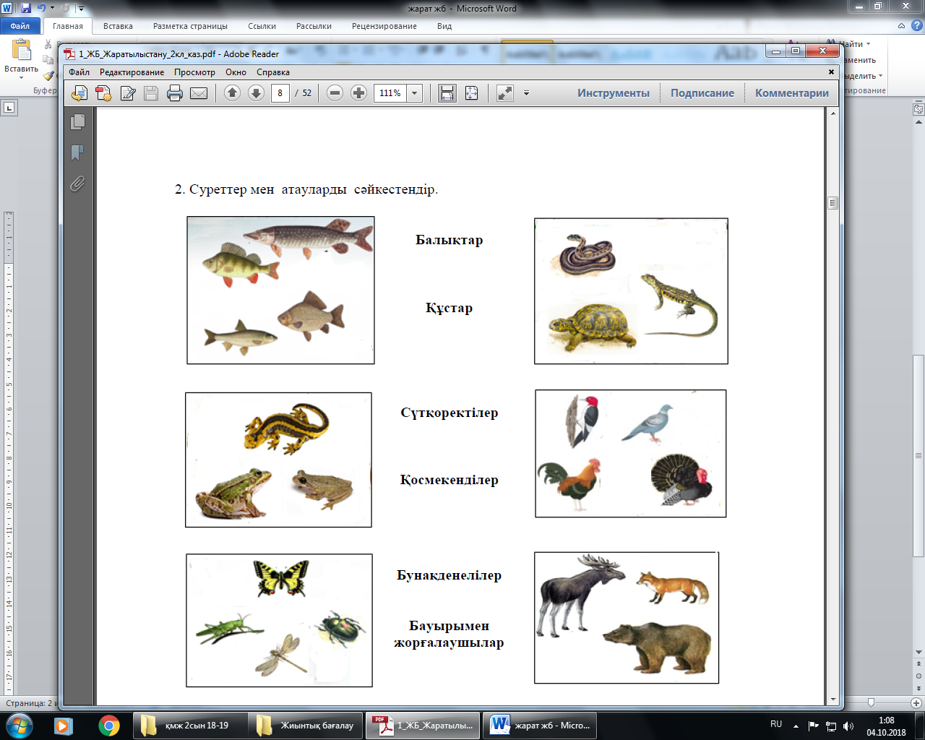Switch to Word's Разметка страницы tab
This screenshot has width=925, height=740.
pyautogui.click(x=190, y=26)
